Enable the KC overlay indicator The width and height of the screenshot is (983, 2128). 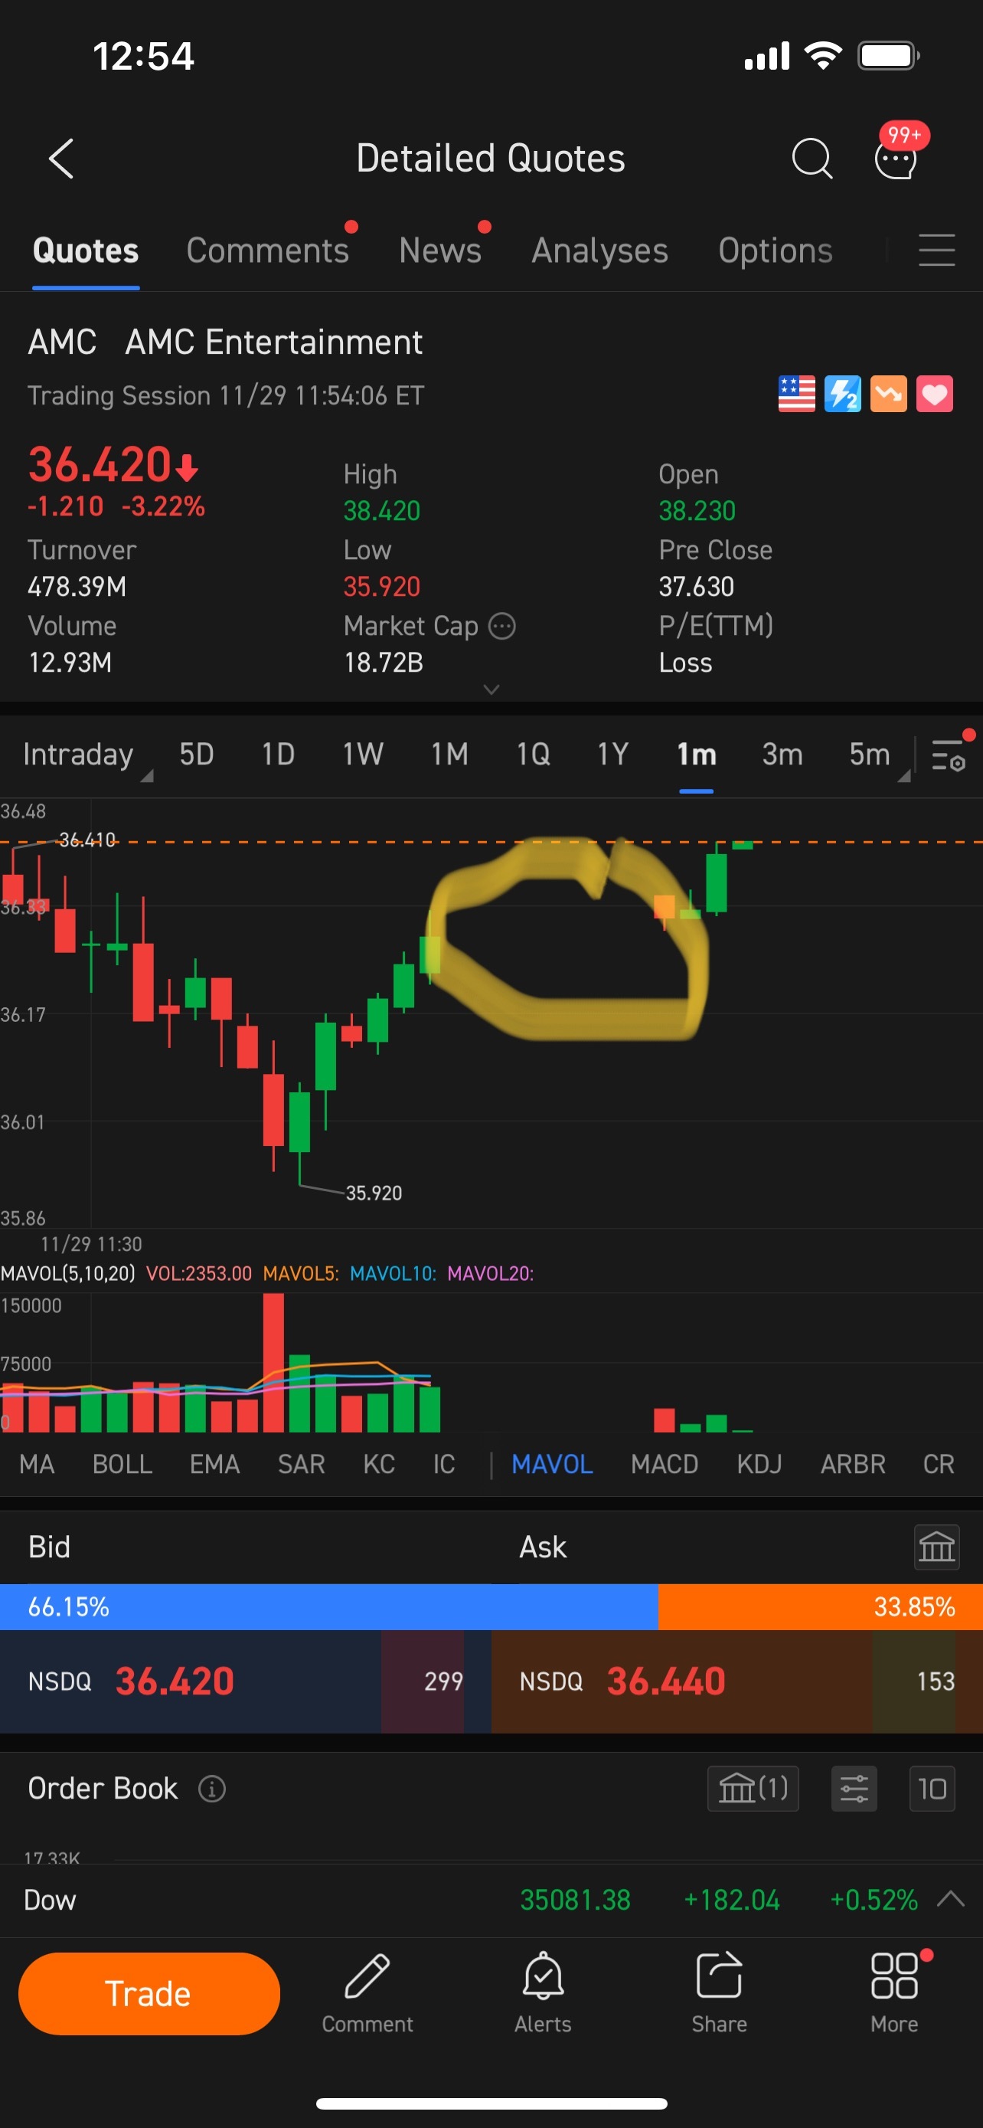pyautogui.click(x=379, y=1465)
